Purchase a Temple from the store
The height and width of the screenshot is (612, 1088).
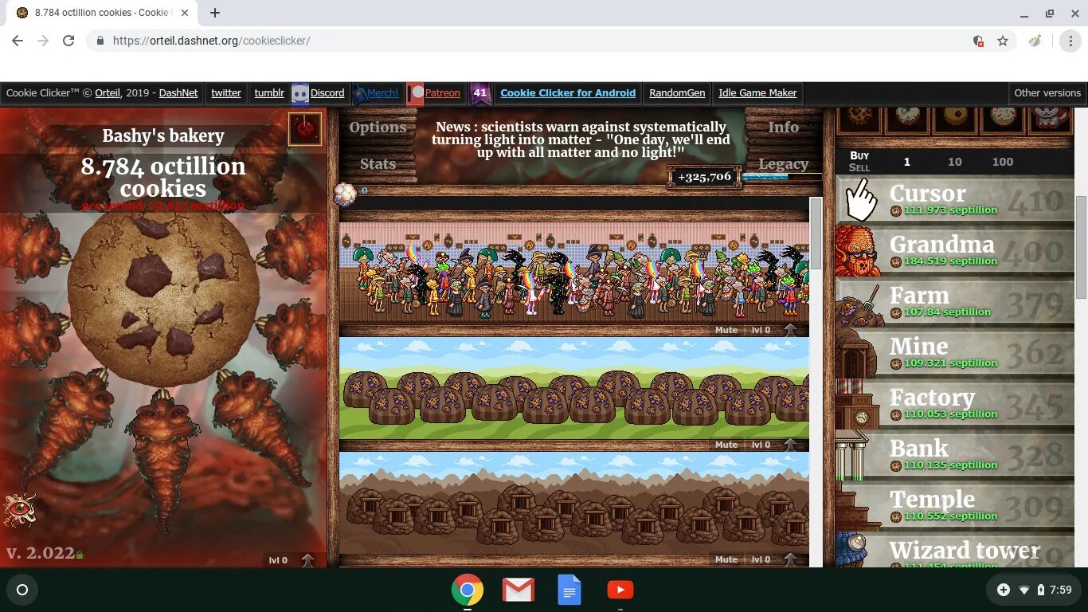954,506
